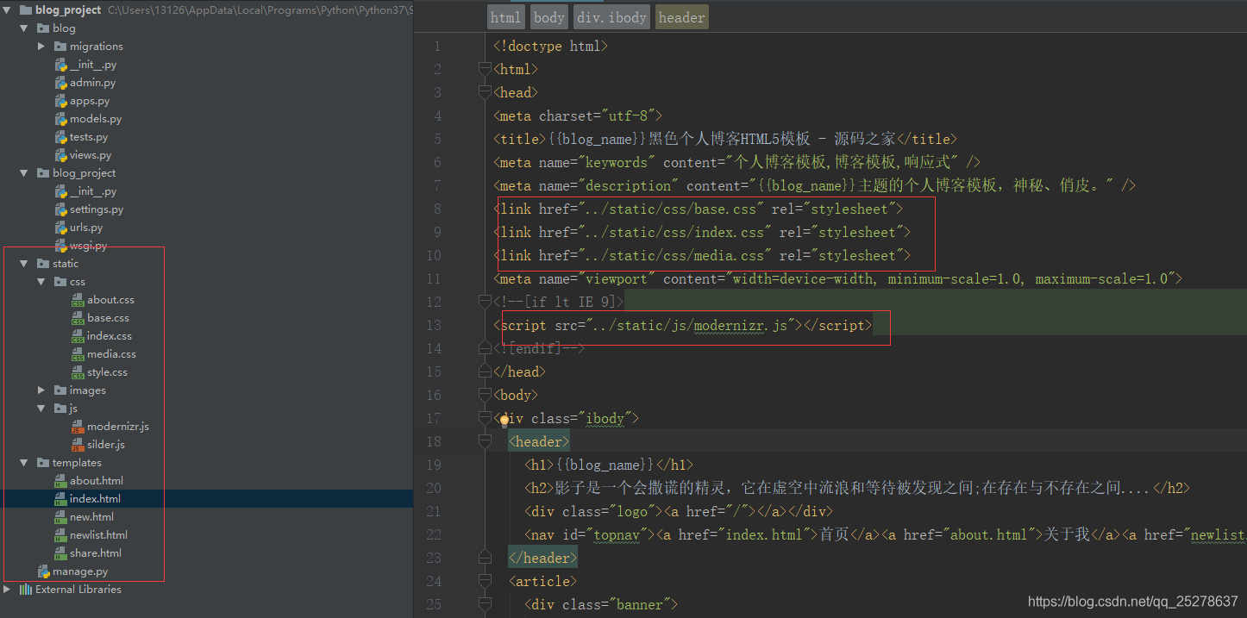The image size is (1247, 618).
Task: Fold the html tag at line 2
Action: click(x=485, y=69)
